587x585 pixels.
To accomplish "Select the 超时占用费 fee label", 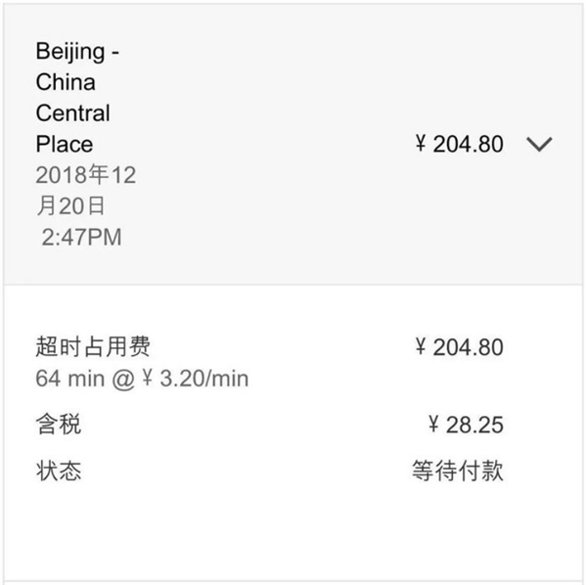I will [x=93, y=347].
